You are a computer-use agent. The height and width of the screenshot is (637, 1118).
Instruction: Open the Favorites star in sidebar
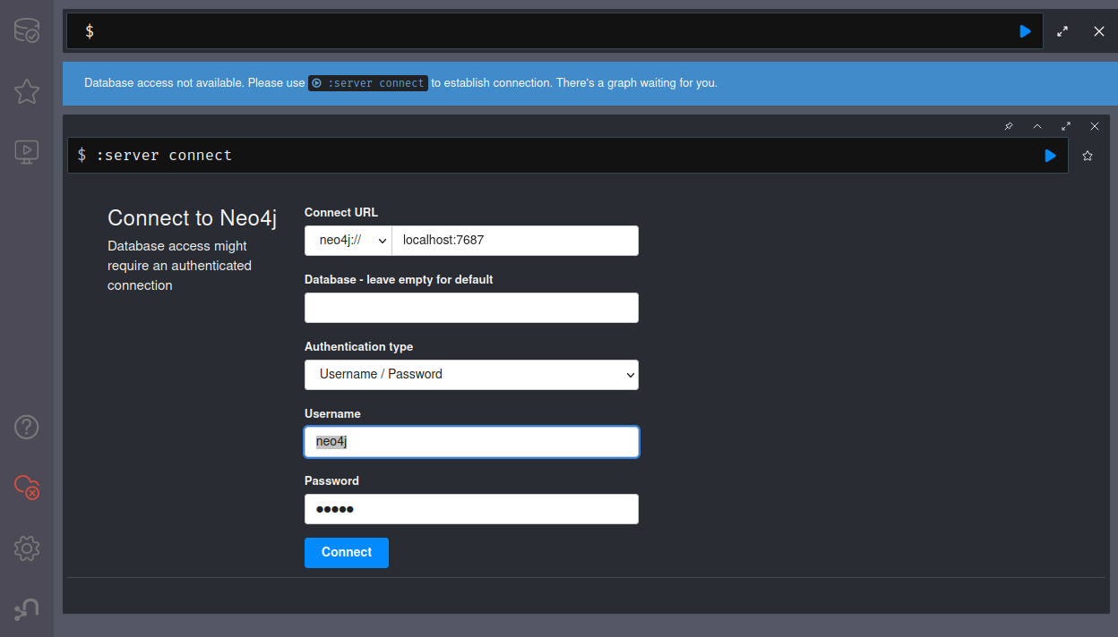click(x=26, y=91)
